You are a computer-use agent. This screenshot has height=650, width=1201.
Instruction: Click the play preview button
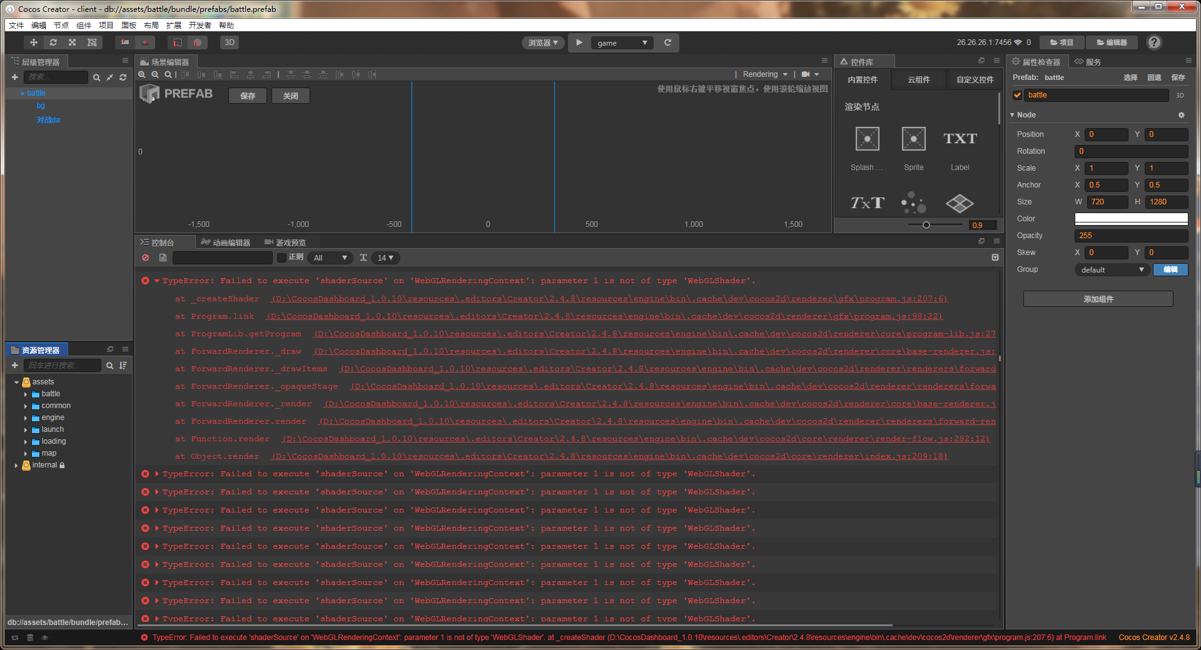pos(579,42)
